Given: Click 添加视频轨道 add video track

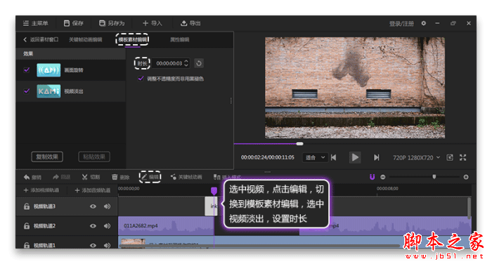Looking at the screenshot, I should click(41, 190).
